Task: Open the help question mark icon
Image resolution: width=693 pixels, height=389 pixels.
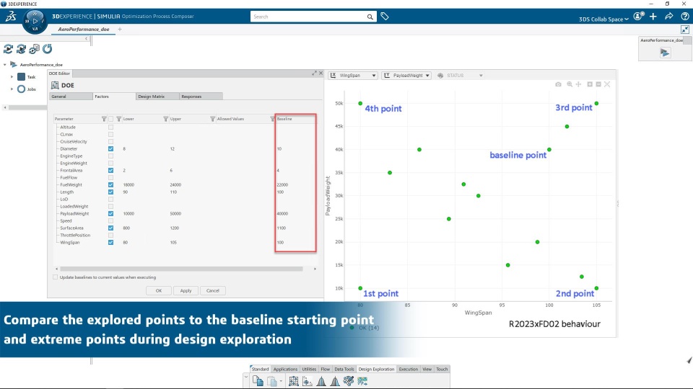Action: [x=684, y=17]
